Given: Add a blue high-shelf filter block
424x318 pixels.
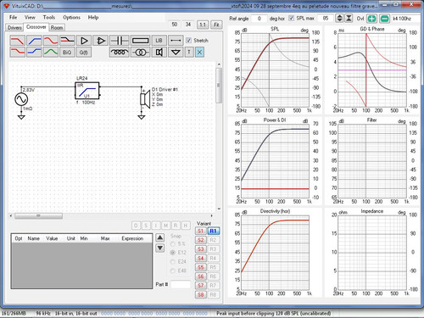Looking at the screenshot, I should click(x=34, y=52).
